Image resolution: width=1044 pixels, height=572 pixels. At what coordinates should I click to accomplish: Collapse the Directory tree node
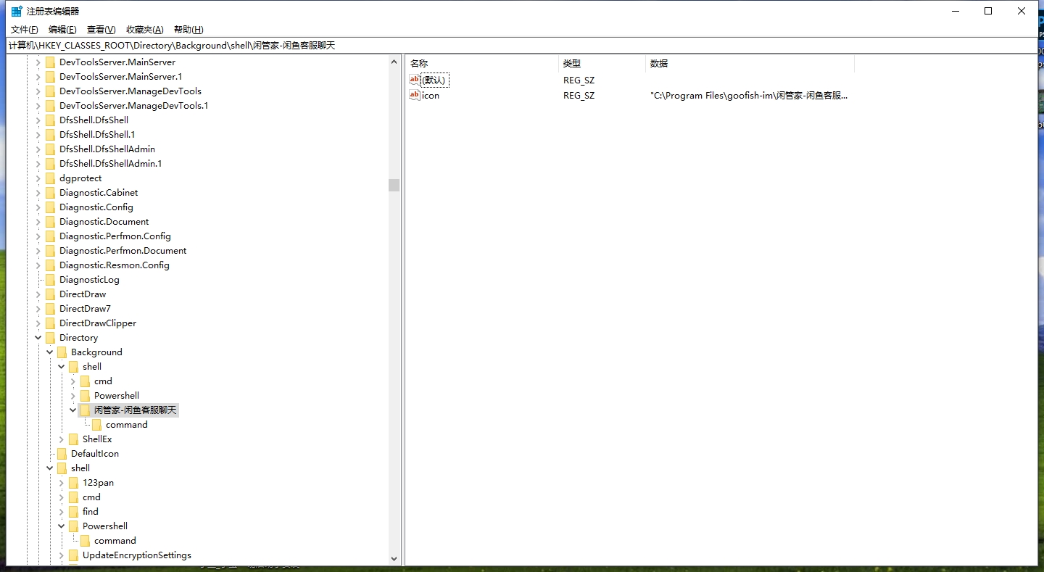click(x=38, y=338)
